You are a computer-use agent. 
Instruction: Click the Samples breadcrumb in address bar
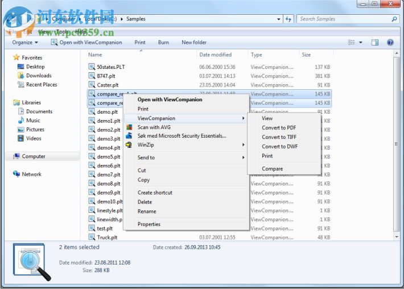click(x=136, y=19)
